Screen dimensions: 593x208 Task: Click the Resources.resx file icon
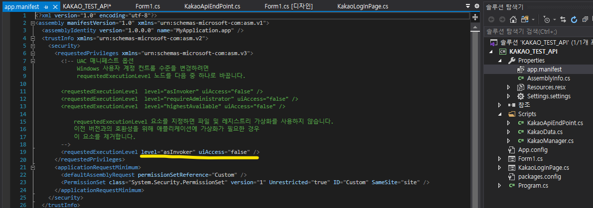[520, 87]
